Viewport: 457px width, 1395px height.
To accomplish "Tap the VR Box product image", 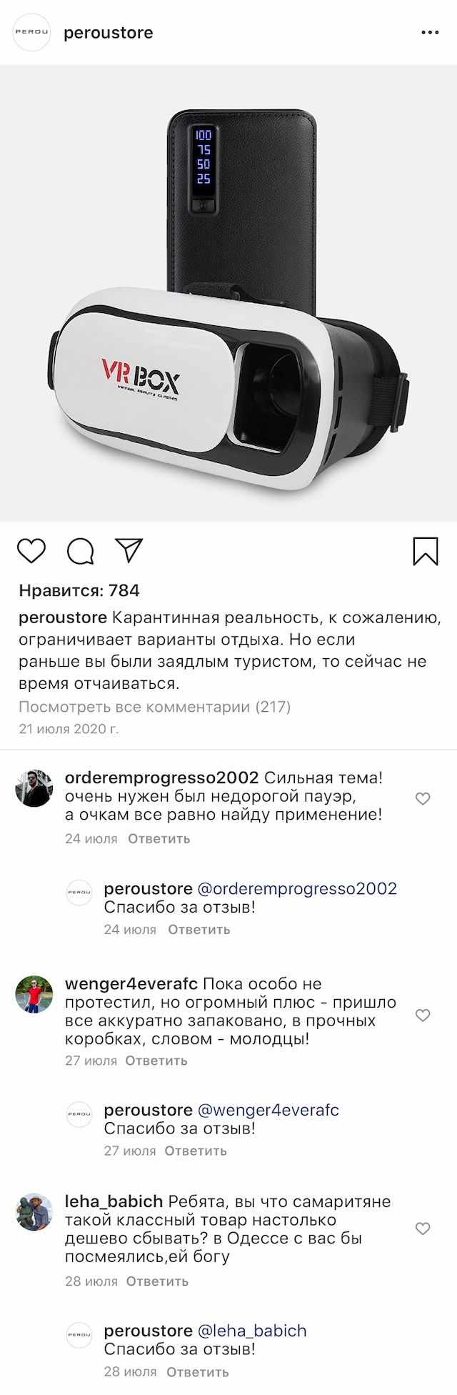I will [228, 294].
